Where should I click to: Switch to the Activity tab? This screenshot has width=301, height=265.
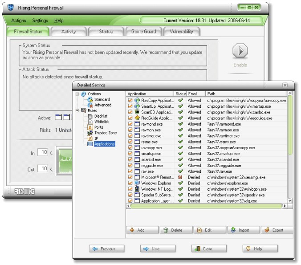[69, 32]
